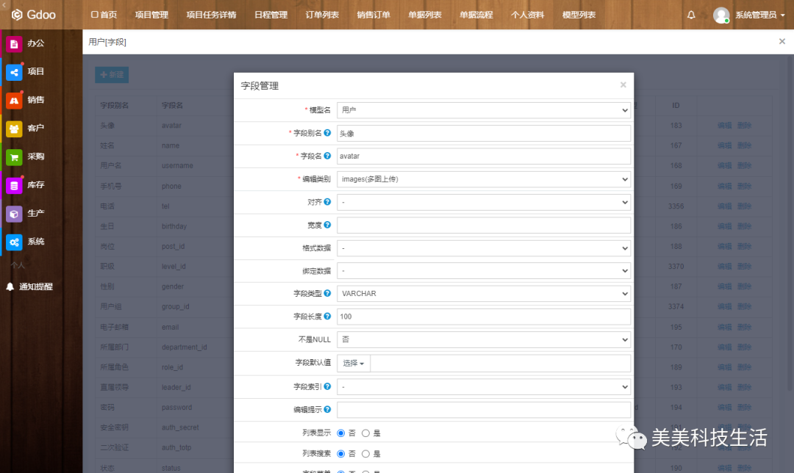Open the 模型列表 menu item

click(x=579, y=14)
